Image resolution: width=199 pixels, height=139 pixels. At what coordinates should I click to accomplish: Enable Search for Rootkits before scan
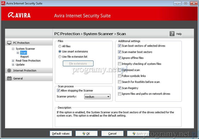click(x=120, y=82)
